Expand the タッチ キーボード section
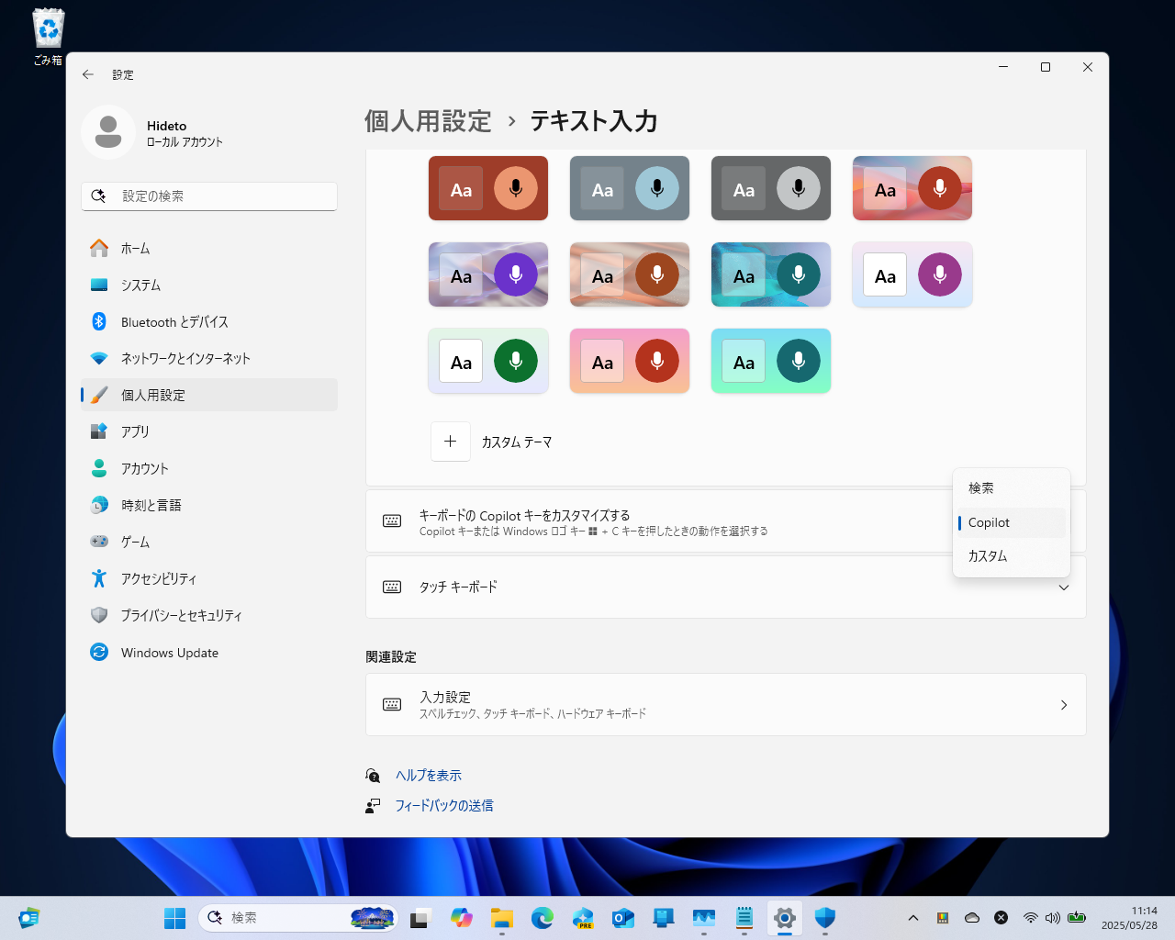Screen dimensions: 1175x940 click(1063, 587)
